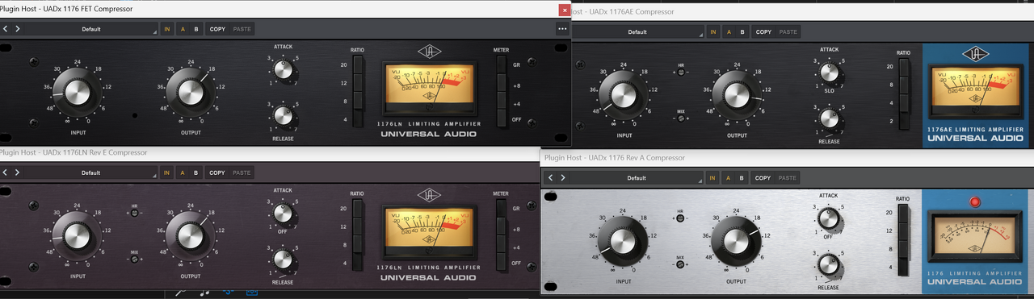Image resolution: width=1034 pixels, height=299 pixels.
Task: Click COPY in the 1176 Rev A window
Action: 763,177
